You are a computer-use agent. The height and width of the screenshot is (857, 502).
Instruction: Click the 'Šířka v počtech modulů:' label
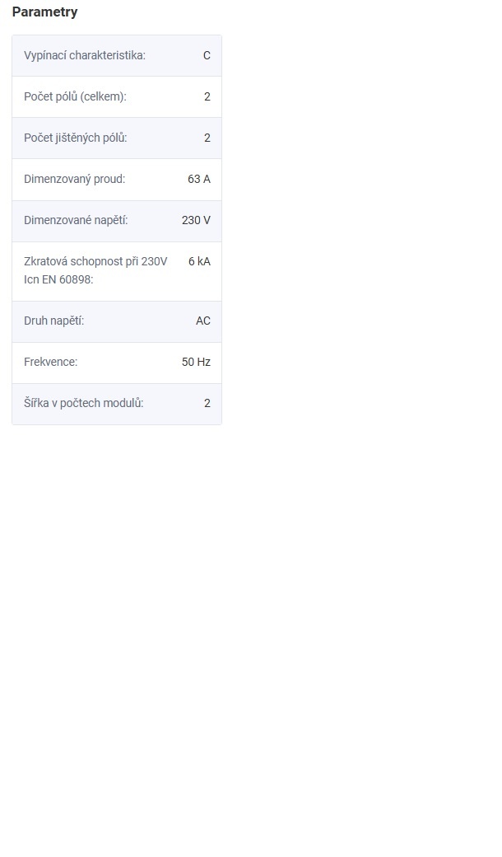point(83,403)
